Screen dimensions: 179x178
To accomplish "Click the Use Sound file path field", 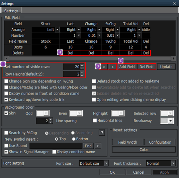I will point(56,146).
